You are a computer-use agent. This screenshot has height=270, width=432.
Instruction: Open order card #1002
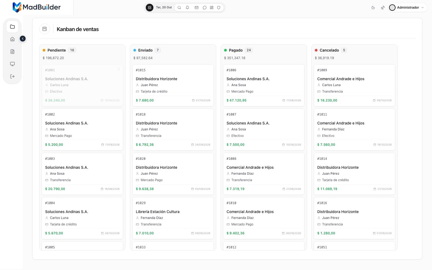click(82, 130)
